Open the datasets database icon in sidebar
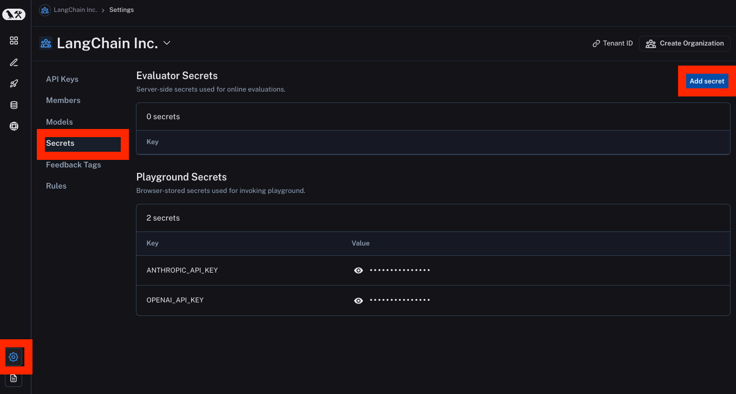 [14, 105]
